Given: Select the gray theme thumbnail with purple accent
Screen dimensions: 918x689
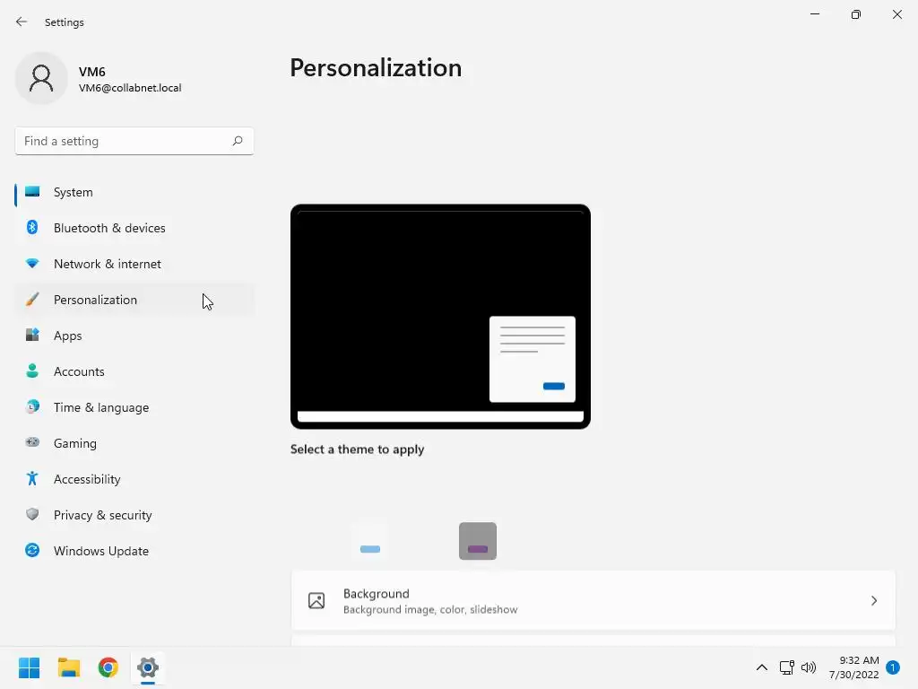Looking at the screenshot, I should [x=478, y=541].
